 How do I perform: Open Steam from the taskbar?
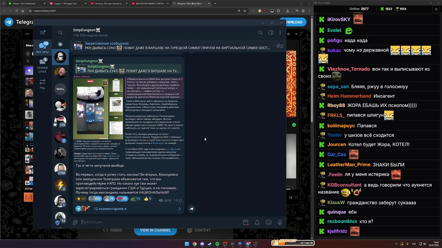coord(210,244)
